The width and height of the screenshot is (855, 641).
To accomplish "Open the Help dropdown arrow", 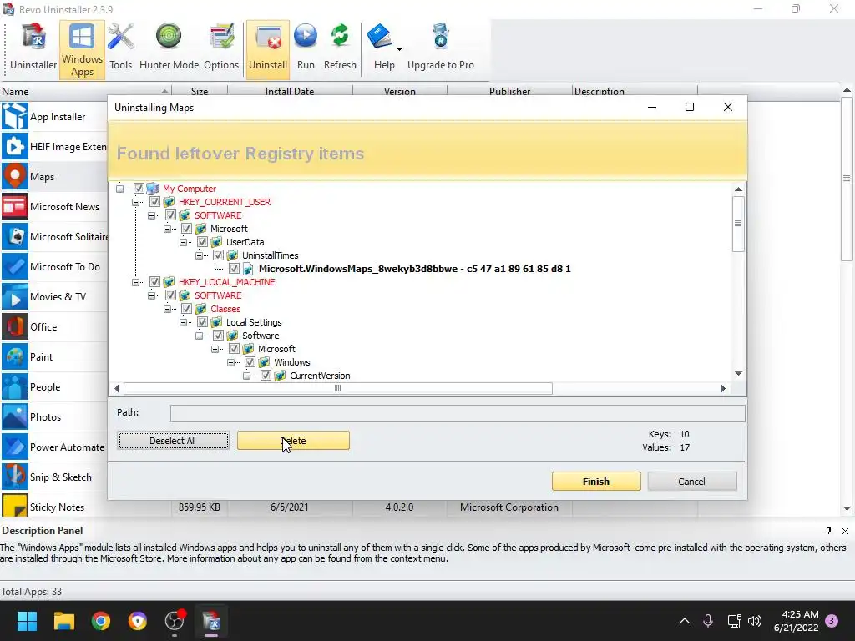I will click(399, 49).
